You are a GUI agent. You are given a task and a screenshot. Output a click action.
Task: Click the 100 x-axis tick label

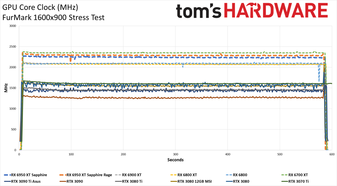click(71, 154)
